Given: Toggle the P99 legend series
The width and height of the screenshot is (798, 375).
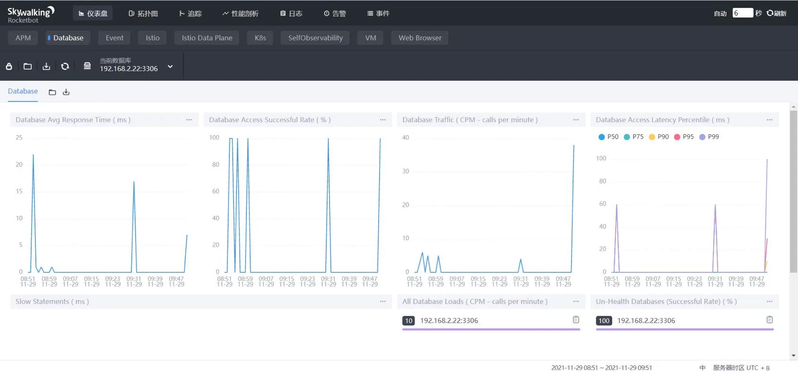Looking at the screenshot, I should 709,137.
